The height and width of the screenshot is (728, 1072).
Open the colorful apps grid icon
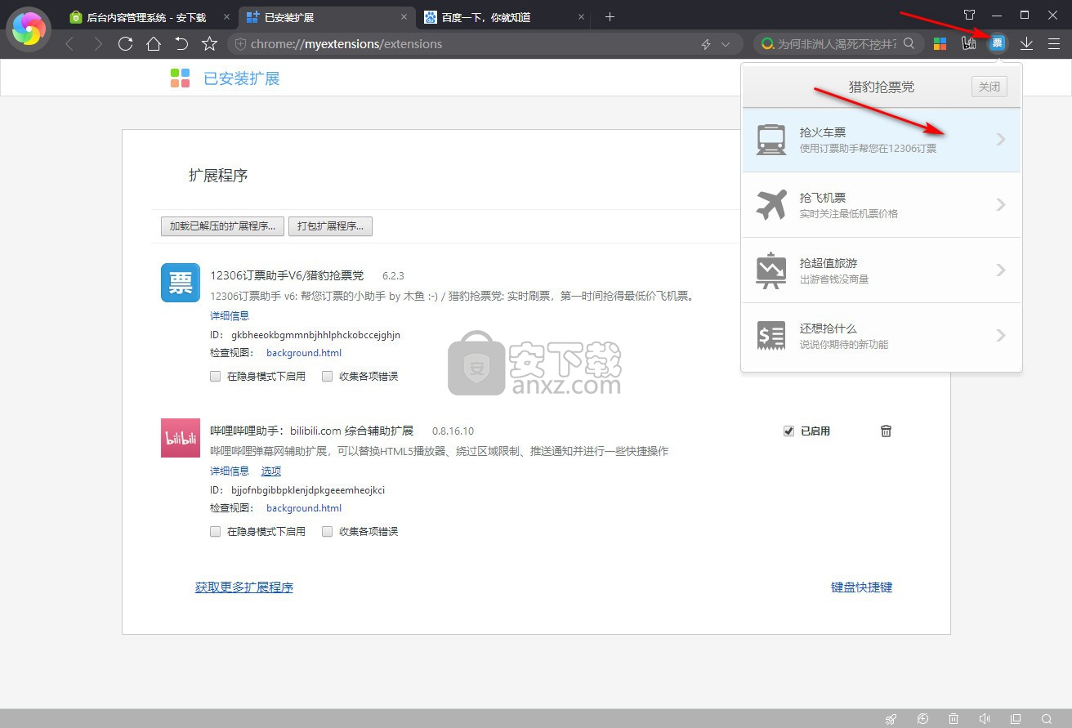tap(940, 44)
